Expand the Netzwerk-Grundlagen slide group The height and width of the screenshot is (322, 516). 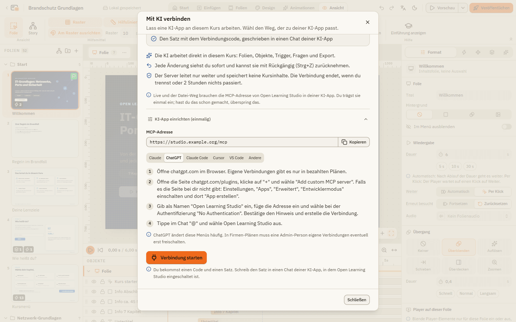6,318
